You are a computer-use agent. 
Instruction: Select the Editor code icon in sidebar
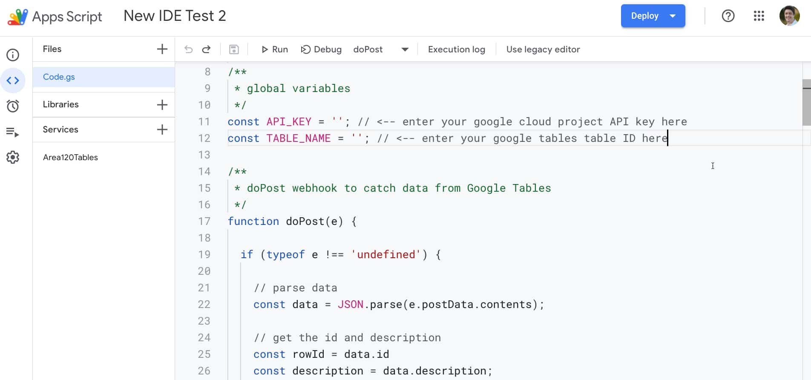pyautogui.click(x=13, y=81)
